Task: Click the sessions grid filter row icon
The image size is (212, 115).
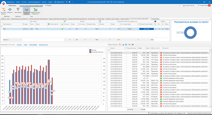Action: coord(109,50)
